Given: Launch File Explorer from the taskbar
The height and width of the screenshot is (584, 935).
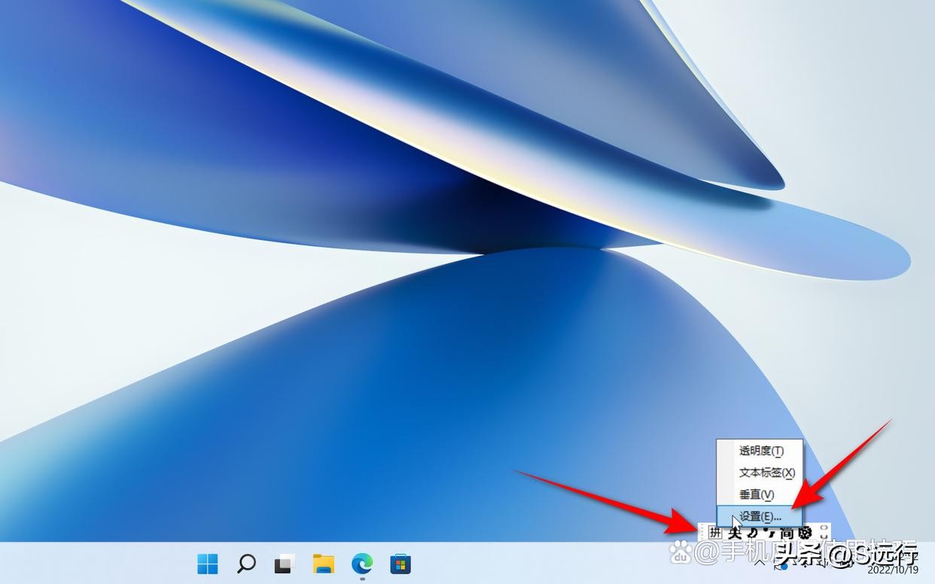Looking at the screenshot, I should pyautogui.click(x=324, y=564).
